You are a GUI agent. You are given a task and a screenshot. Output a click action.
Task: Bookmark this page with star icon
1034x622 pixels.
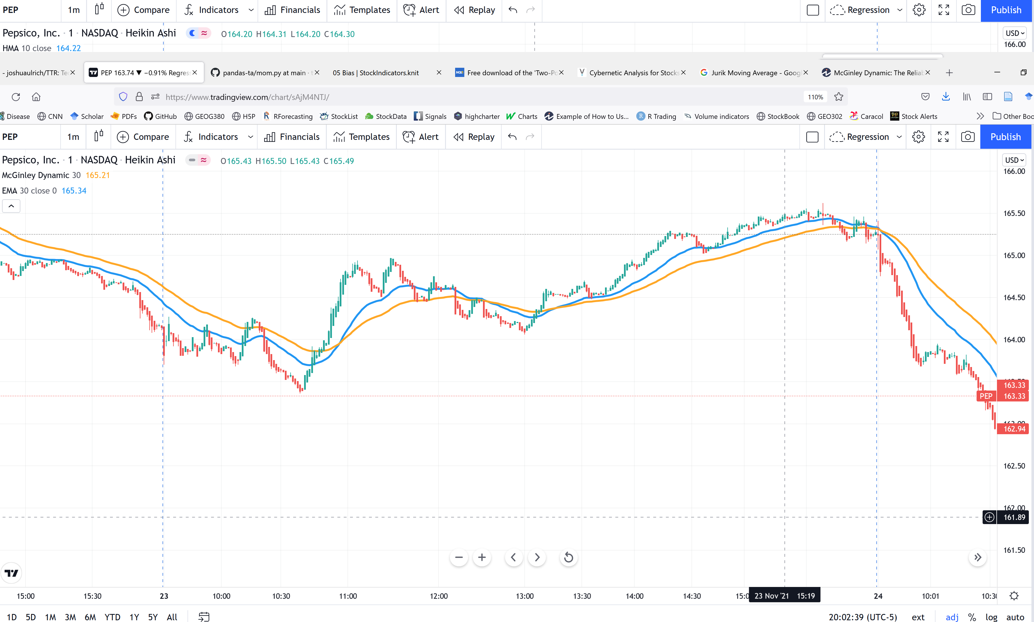tap(838, 97)
